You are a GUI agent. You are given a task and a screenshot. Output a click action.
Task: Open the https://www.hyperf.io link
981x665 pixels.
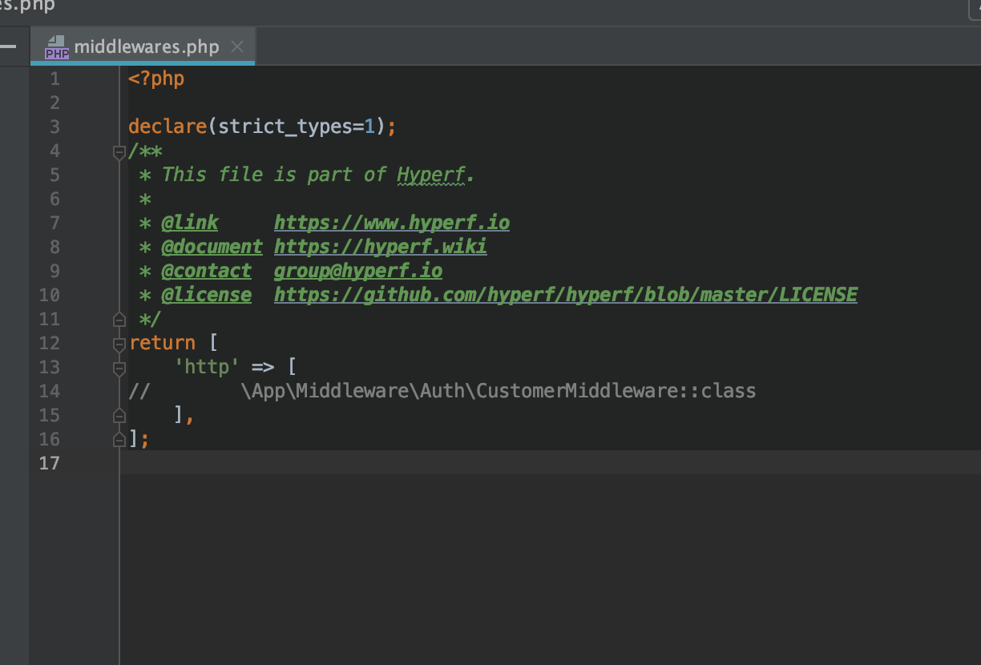click(392, 222)
